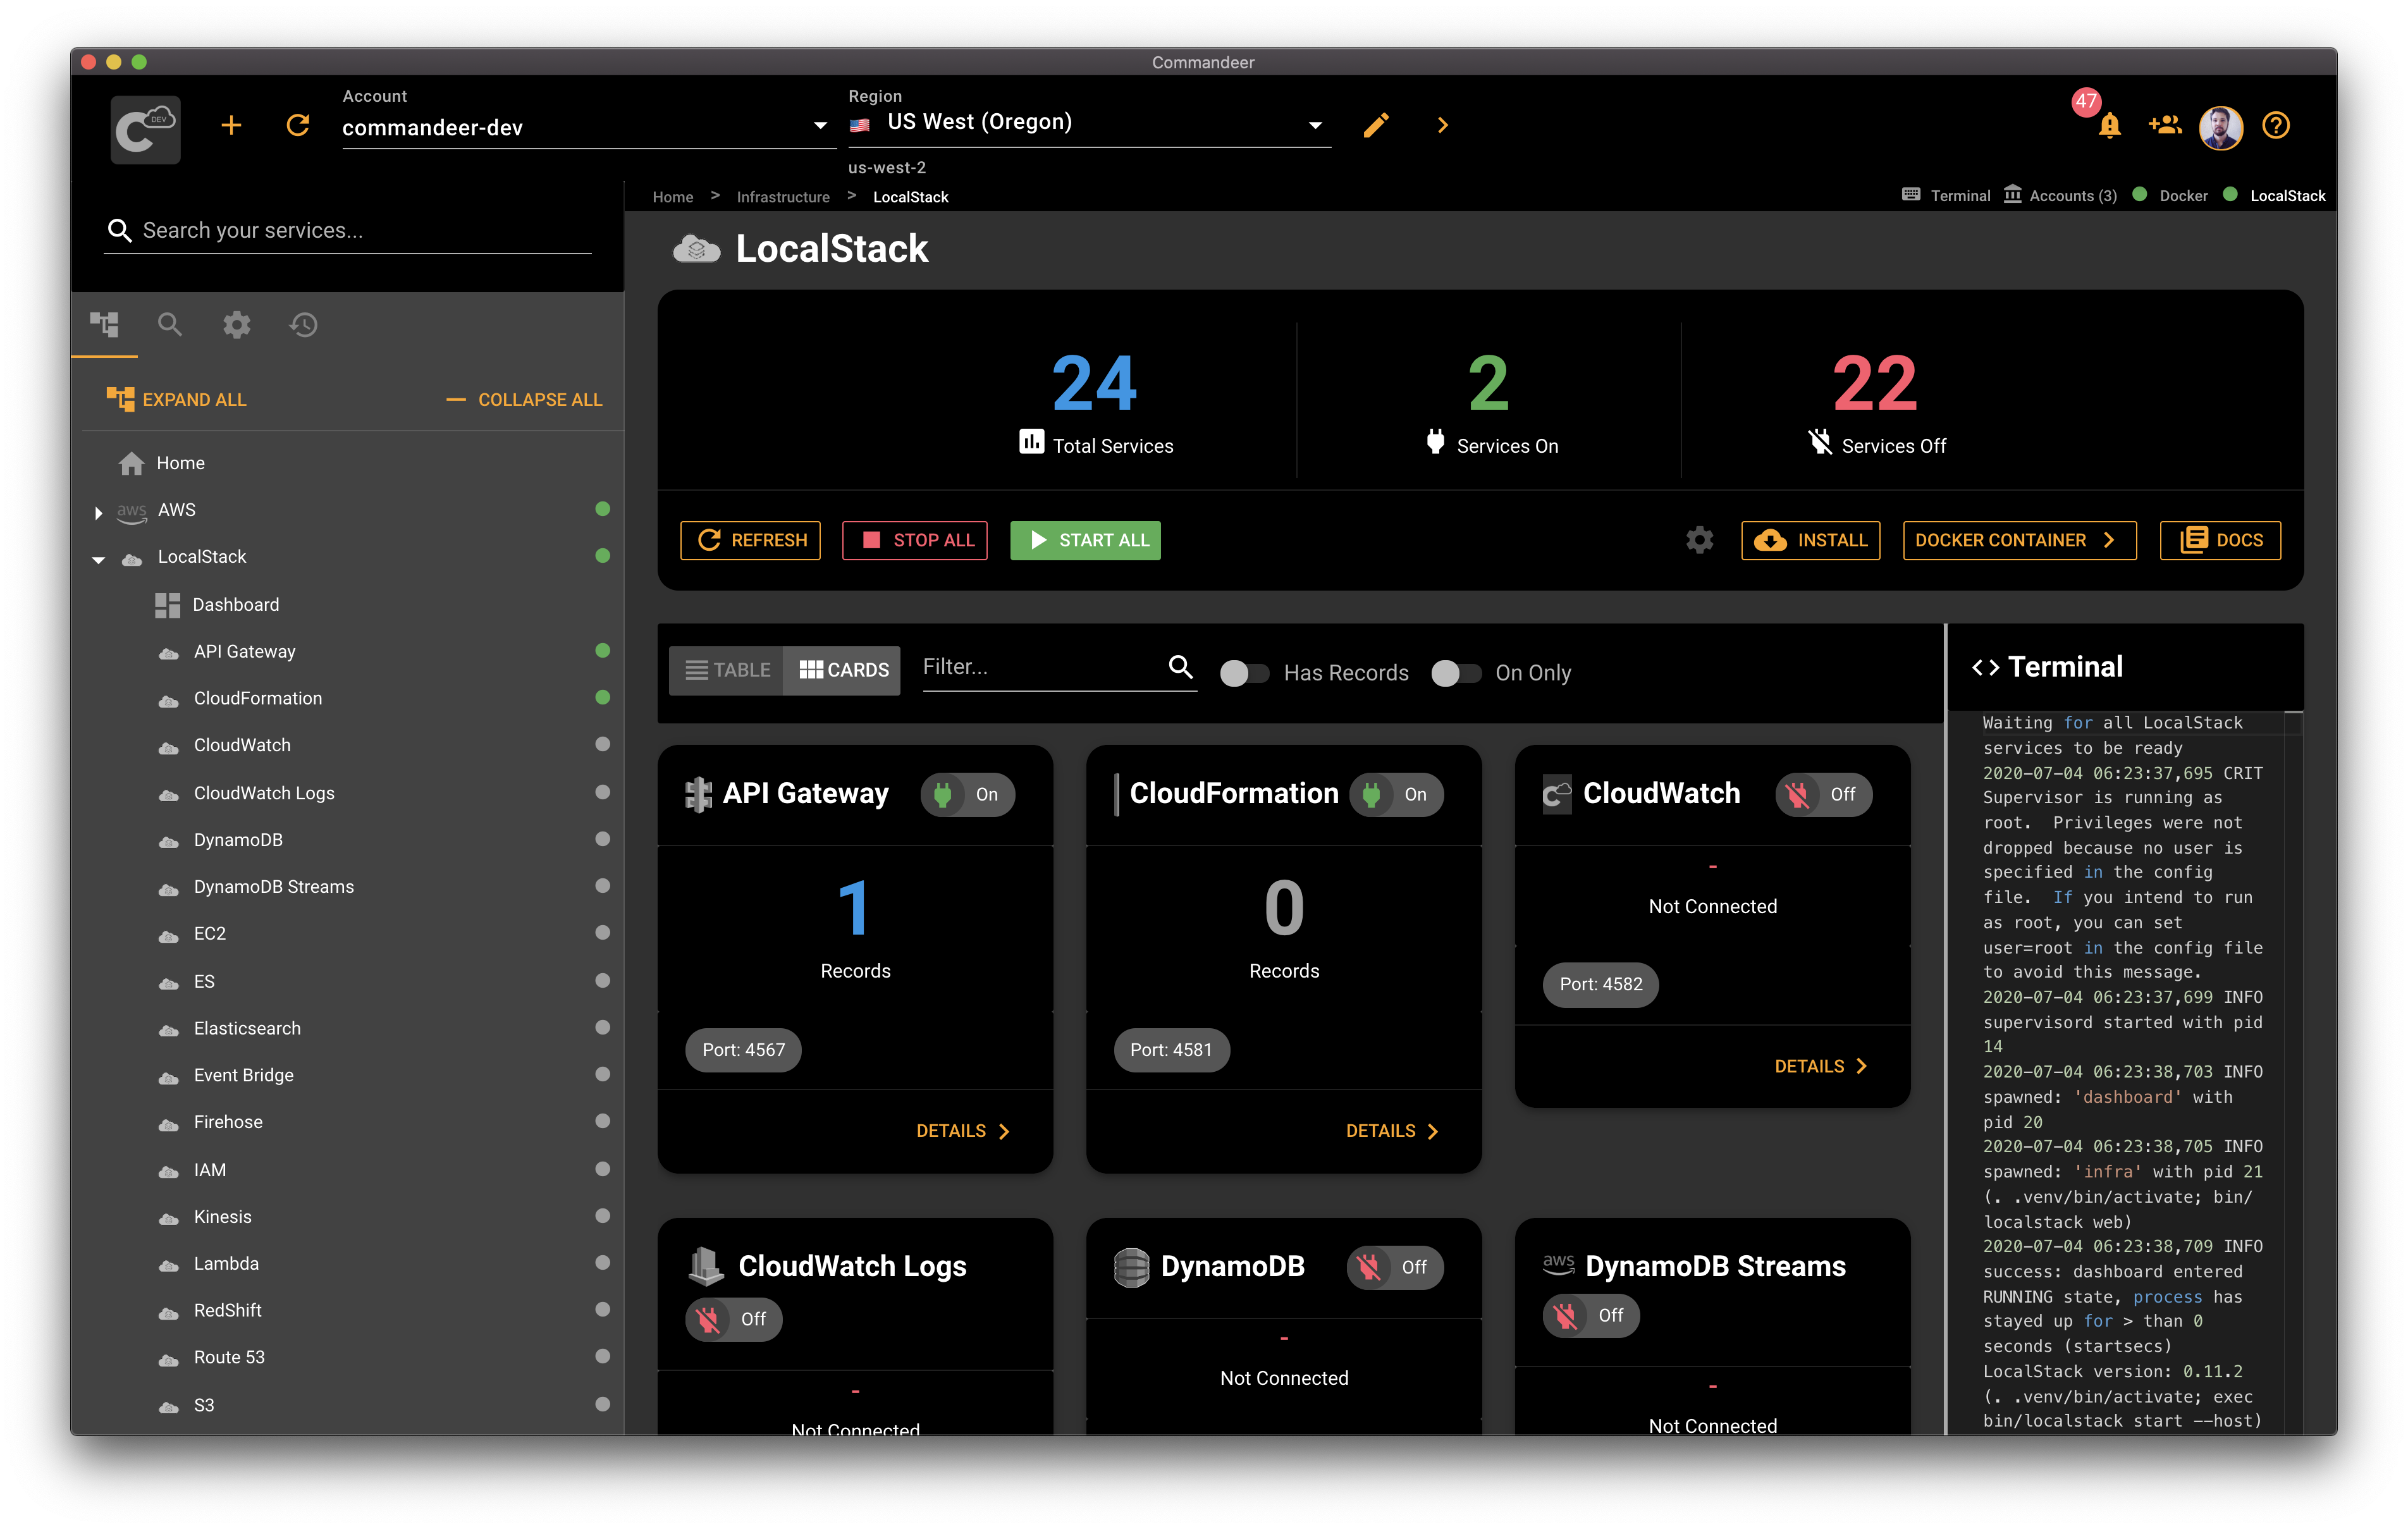This screenshot has height=1529, width=2408.
Task: Switch to TABLE view
Action: click(x=727, y=670)
